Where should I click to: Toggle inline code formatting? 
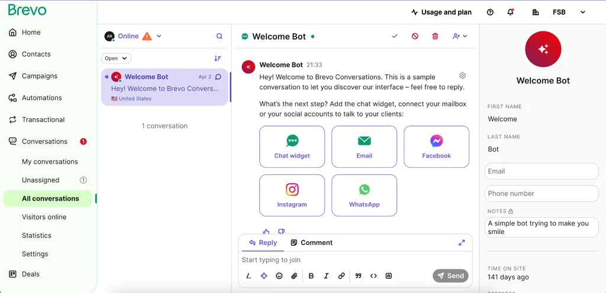[373, 276]
